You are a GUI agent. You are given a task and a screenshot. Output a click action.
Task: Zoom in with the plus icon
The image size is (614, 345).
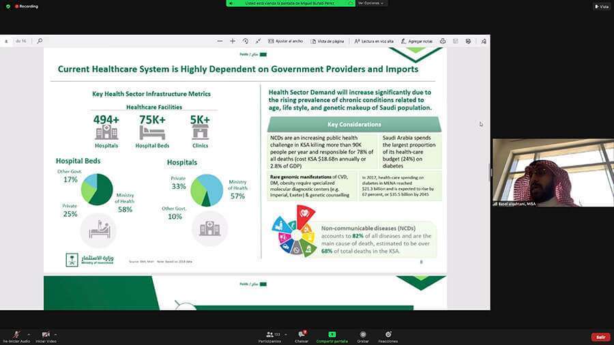233,41
